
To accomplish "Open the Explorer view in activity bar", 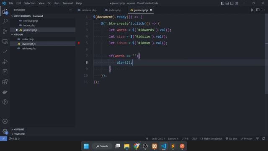I will click(5, 11).
